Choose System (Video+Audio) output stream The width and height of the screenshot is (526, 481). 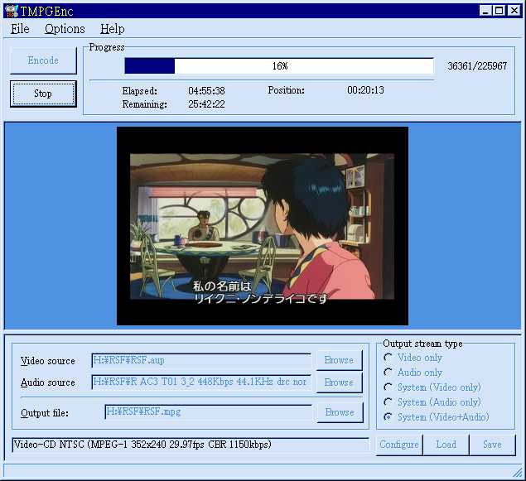[388, 417]
